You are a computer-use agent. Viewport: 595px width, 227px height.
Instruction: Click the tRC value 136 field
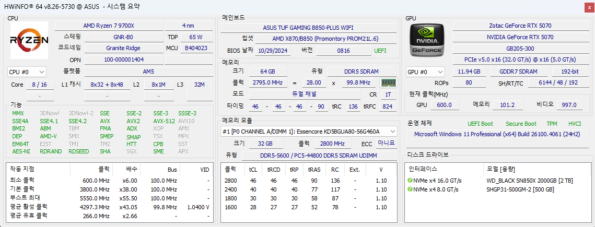(x=354, y=107)
